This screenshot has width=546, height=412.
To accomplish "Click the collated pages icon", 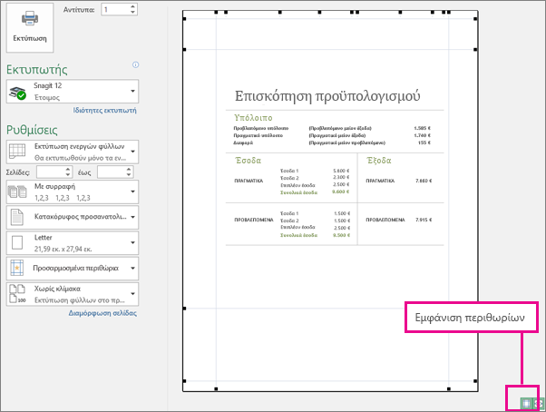I will pyautogui.click(x=17, y=191).
